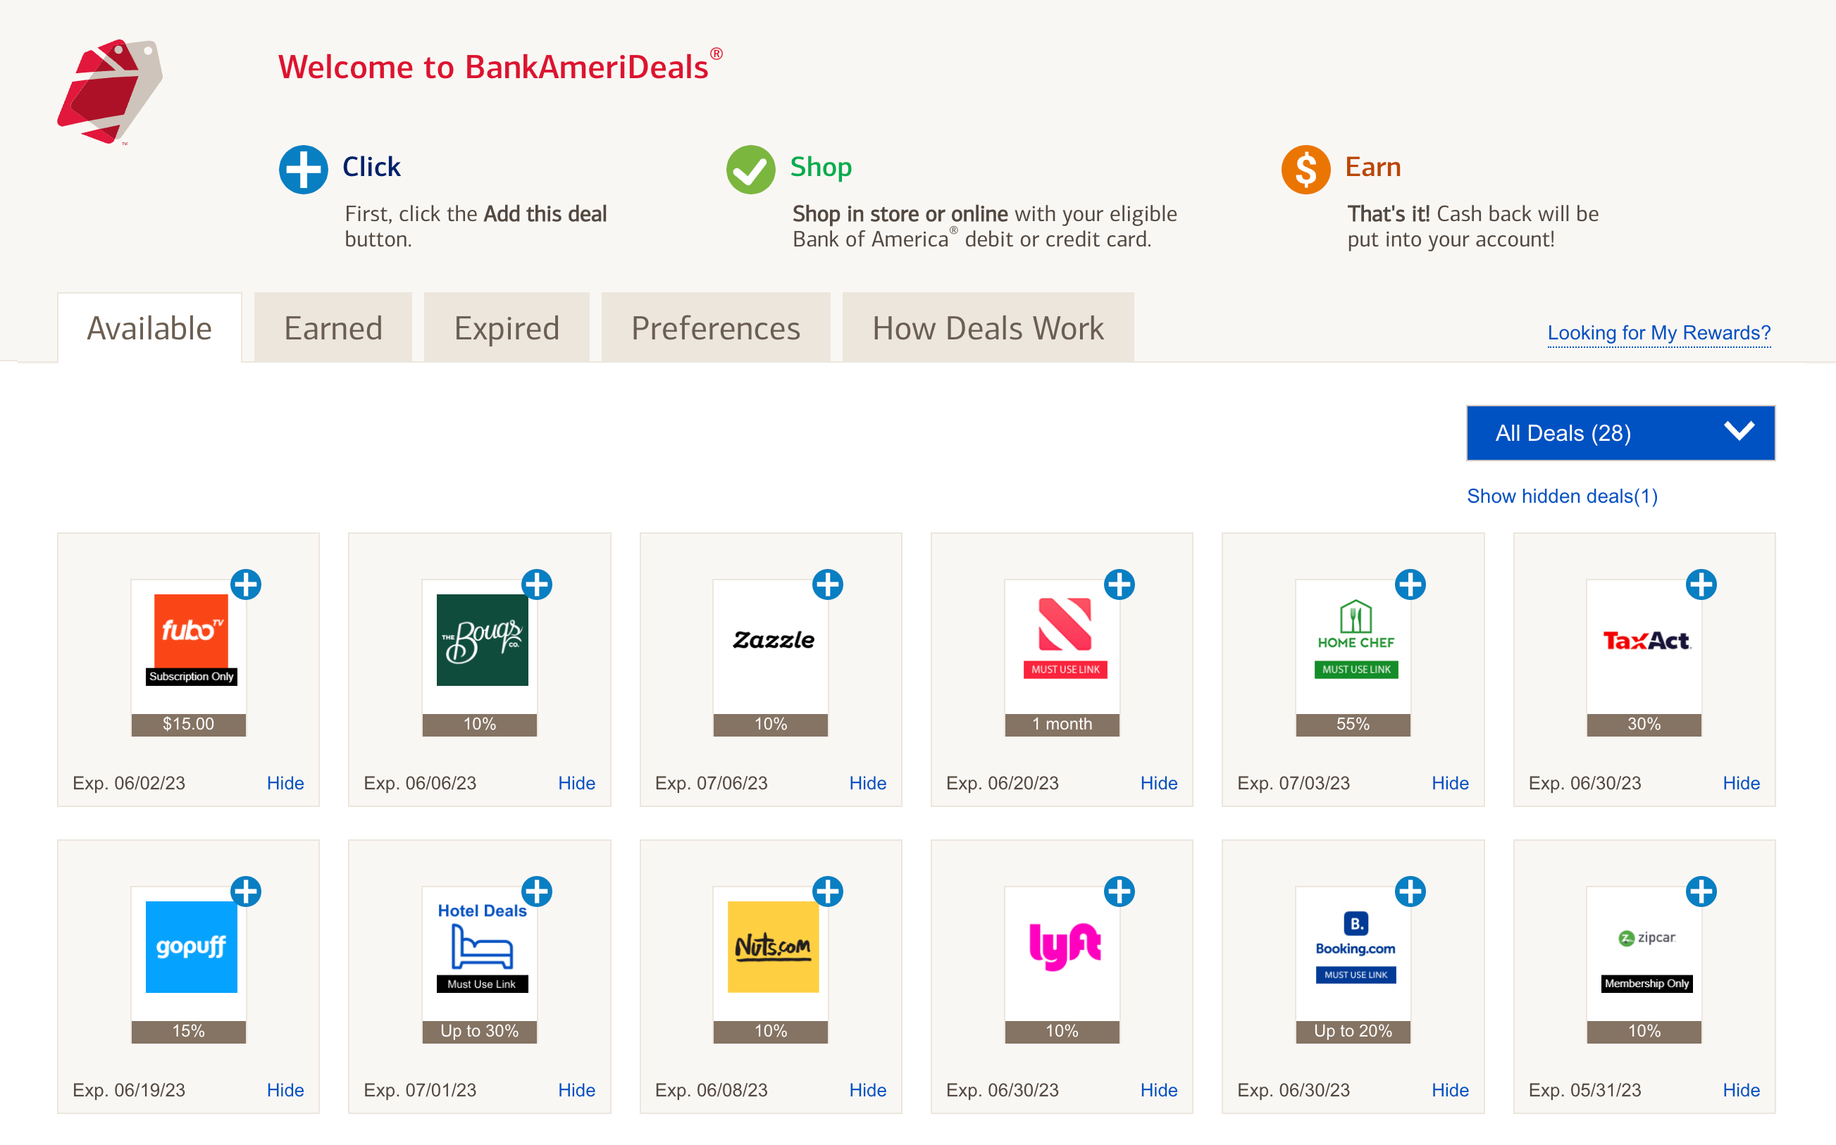Switch to the Earned tab
This screenshot has height=1145, width=1836.
[333, 328]
